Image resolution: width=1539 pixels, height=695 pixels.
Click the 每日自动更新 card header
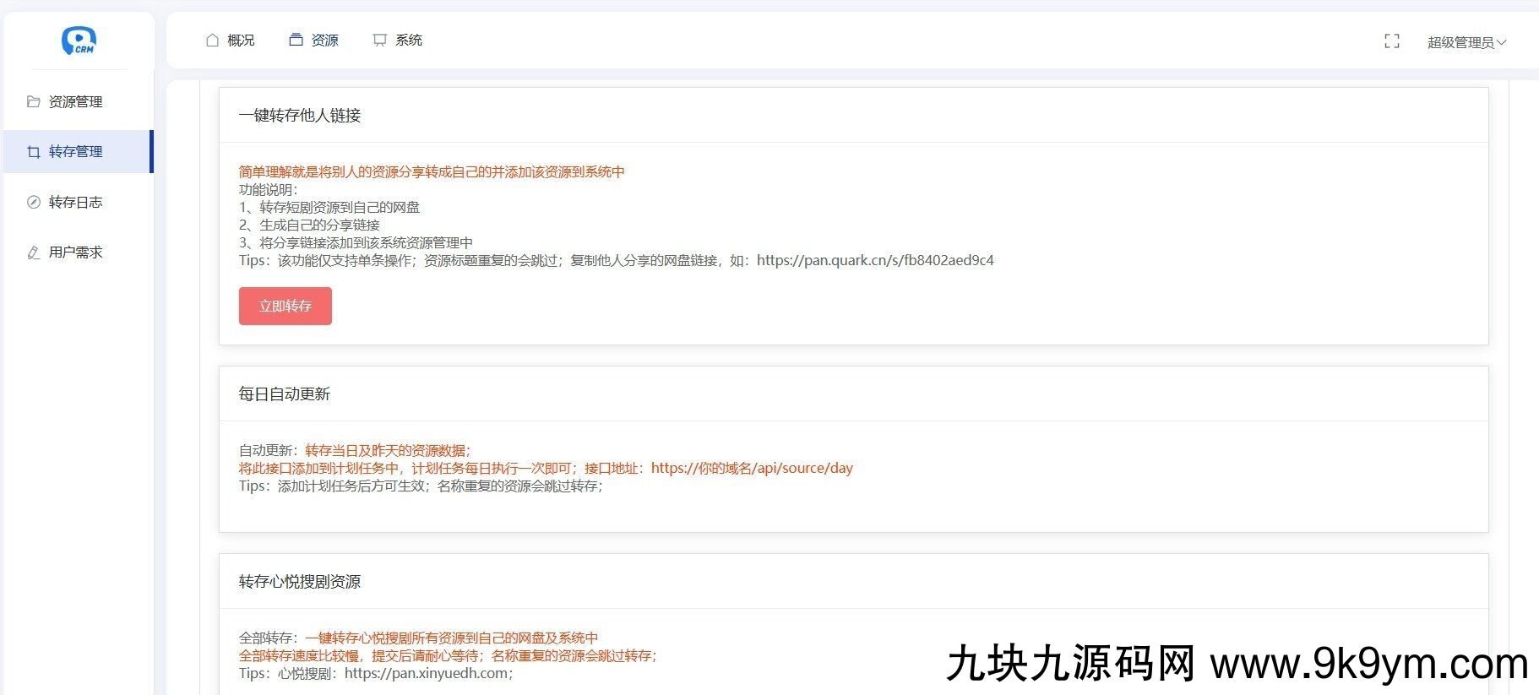coord(285,394)
